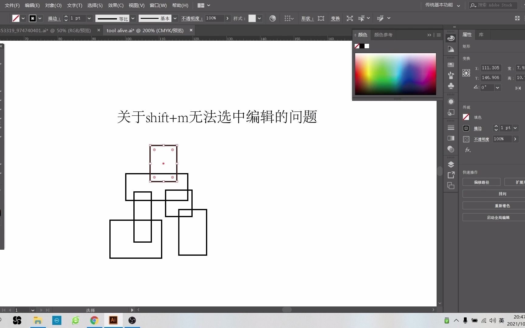Open the Layers panel icon in dock
The width and height of the screenshot is (525, 328).
[451, 164]
